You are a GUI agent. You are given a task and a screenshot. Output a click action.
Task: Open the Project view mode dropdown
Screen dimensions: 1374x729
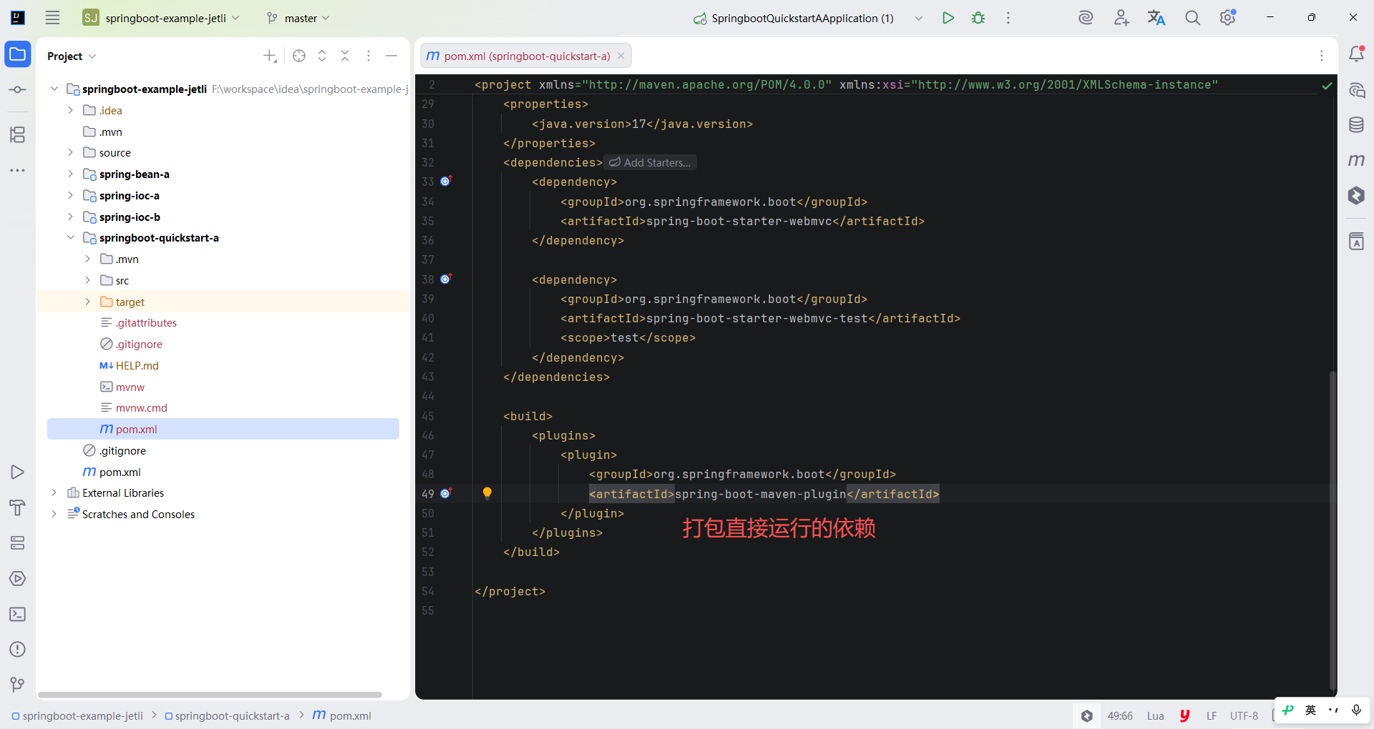(x=72, y=56)
